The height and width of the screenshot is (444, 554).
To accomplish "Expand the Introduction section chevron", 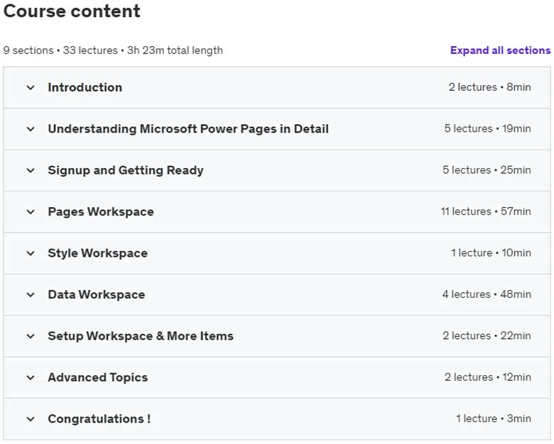I will [31, 87].
